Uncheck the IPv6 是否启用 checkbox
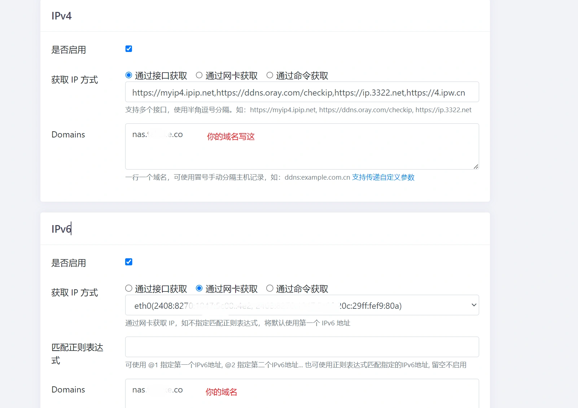The width and height of the screenshot is (578, 408). [x=129, y=262]
